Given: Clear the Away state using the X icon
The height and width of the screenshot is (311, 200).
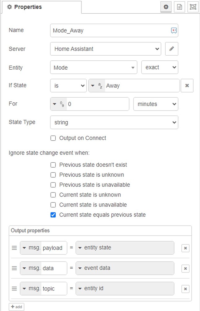Looking at the screenshot, I should pyautogui.click(x=187, y=86).
